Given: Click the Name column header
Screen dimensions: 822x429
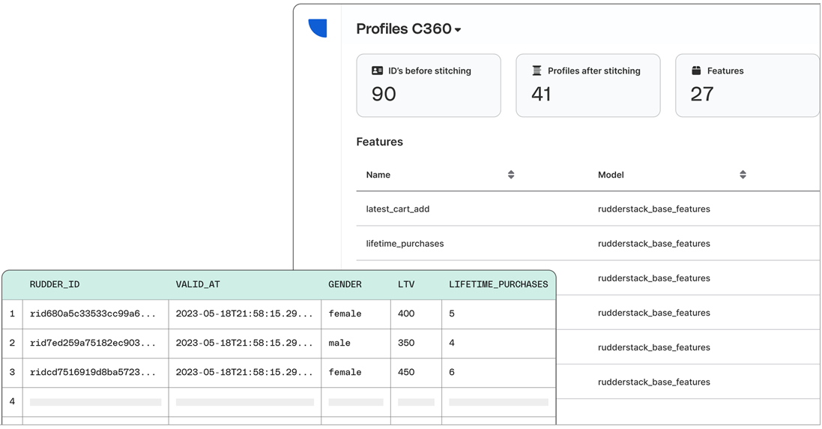Looking at the screenshot, I should [378, 175].
